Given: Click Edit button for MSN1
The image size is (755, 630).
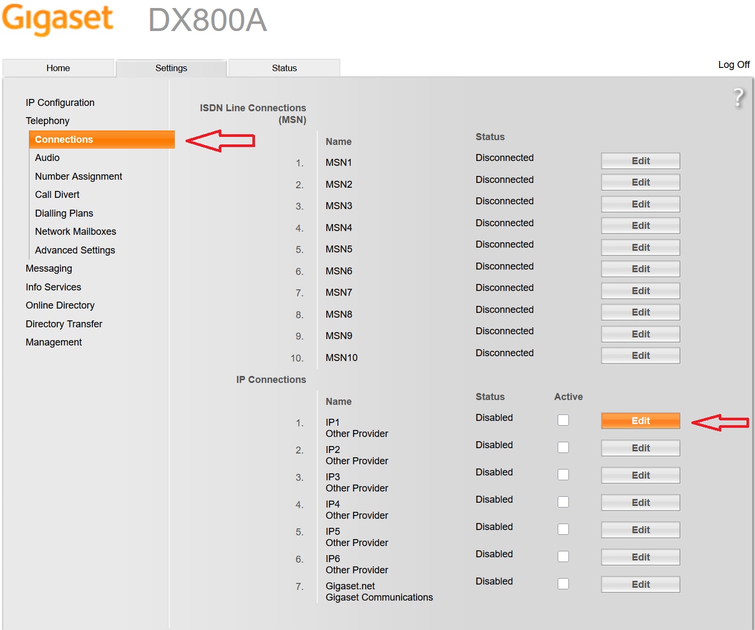Looking at the screenshot, I should pos(640,161).
